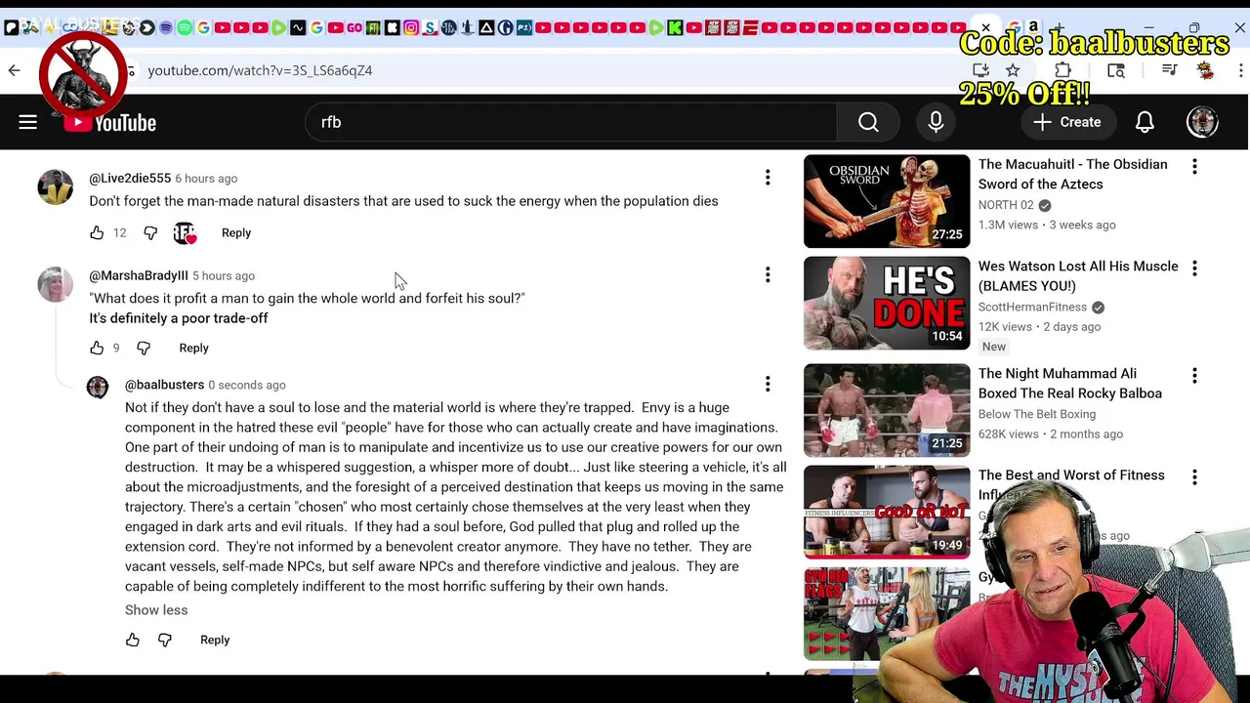Open baalbusters reply avatar

pos(98,387)
